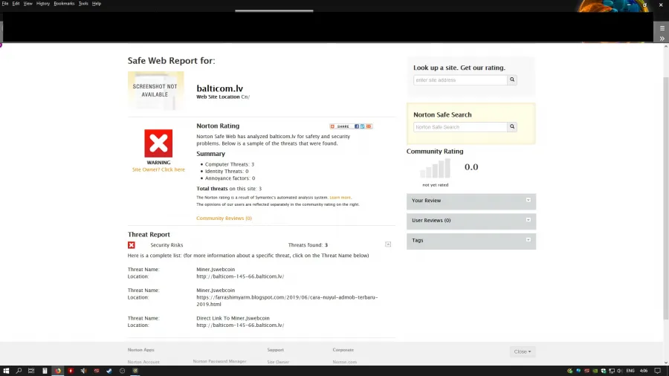The width and height of the screenshot is (669, 376).
Task: Click 'Site Owner? Click here' link
Action: [158, 169]
